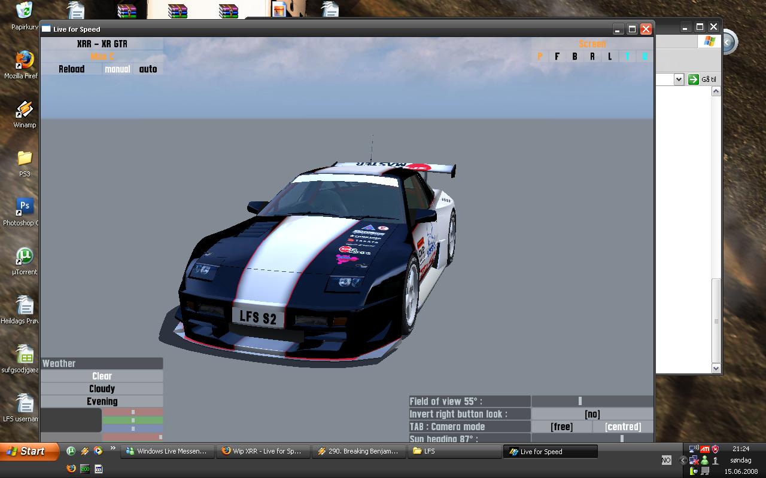
Task: Click scrollbar up arrow in background window
Action: 716,91
